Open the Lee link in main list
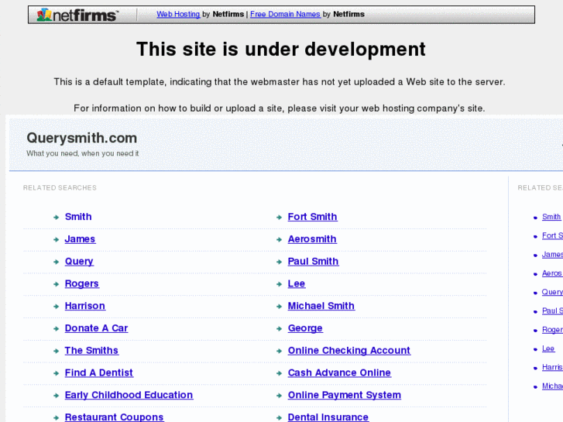The width and height of the screenshot is (563, 422). (x=297, y=283)
